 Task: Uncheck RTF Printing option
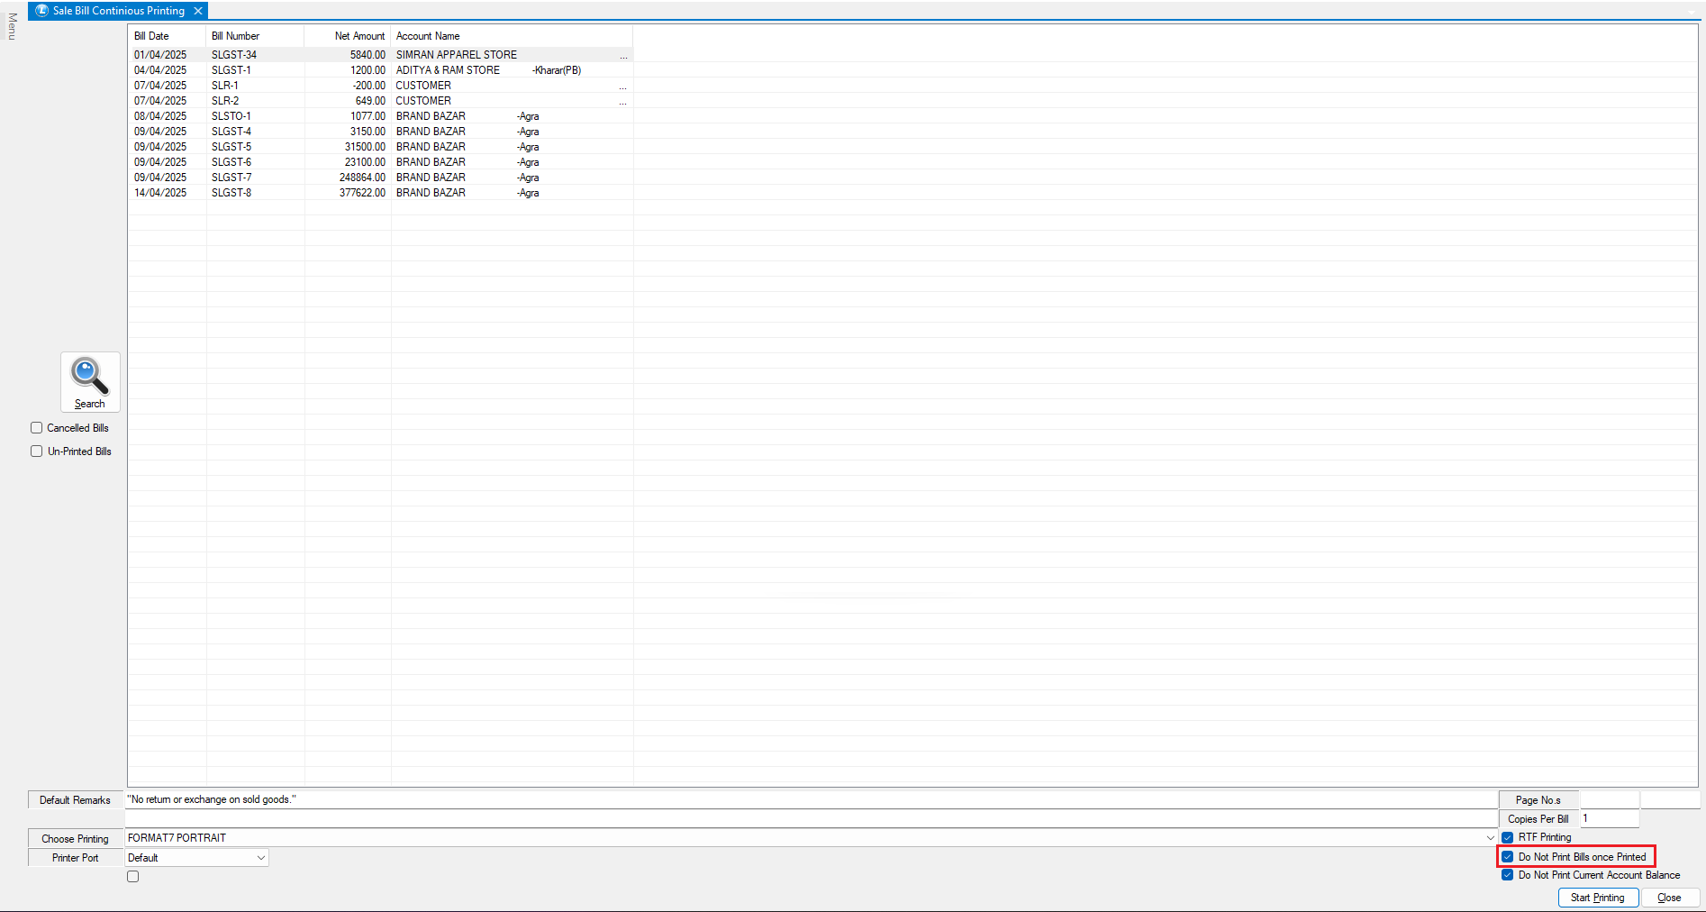click(1507, 837)
